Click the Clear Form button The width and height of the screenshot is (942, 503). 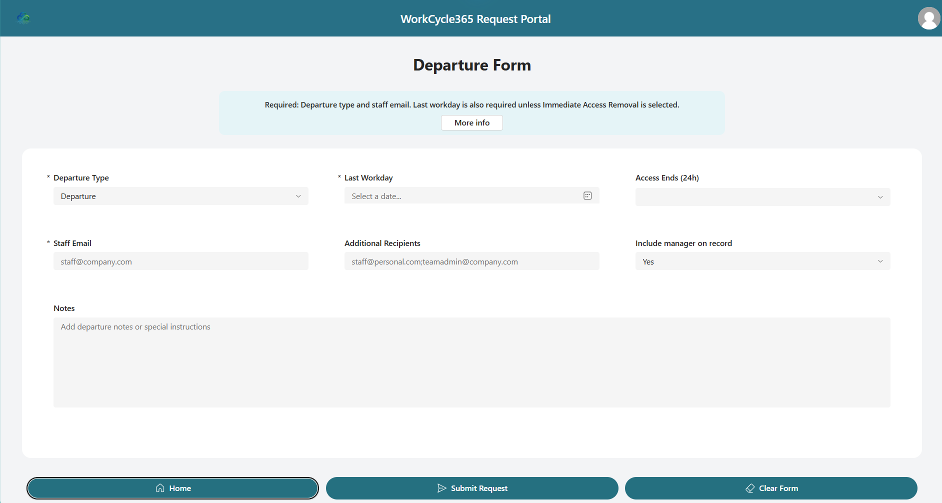point(771,488)
